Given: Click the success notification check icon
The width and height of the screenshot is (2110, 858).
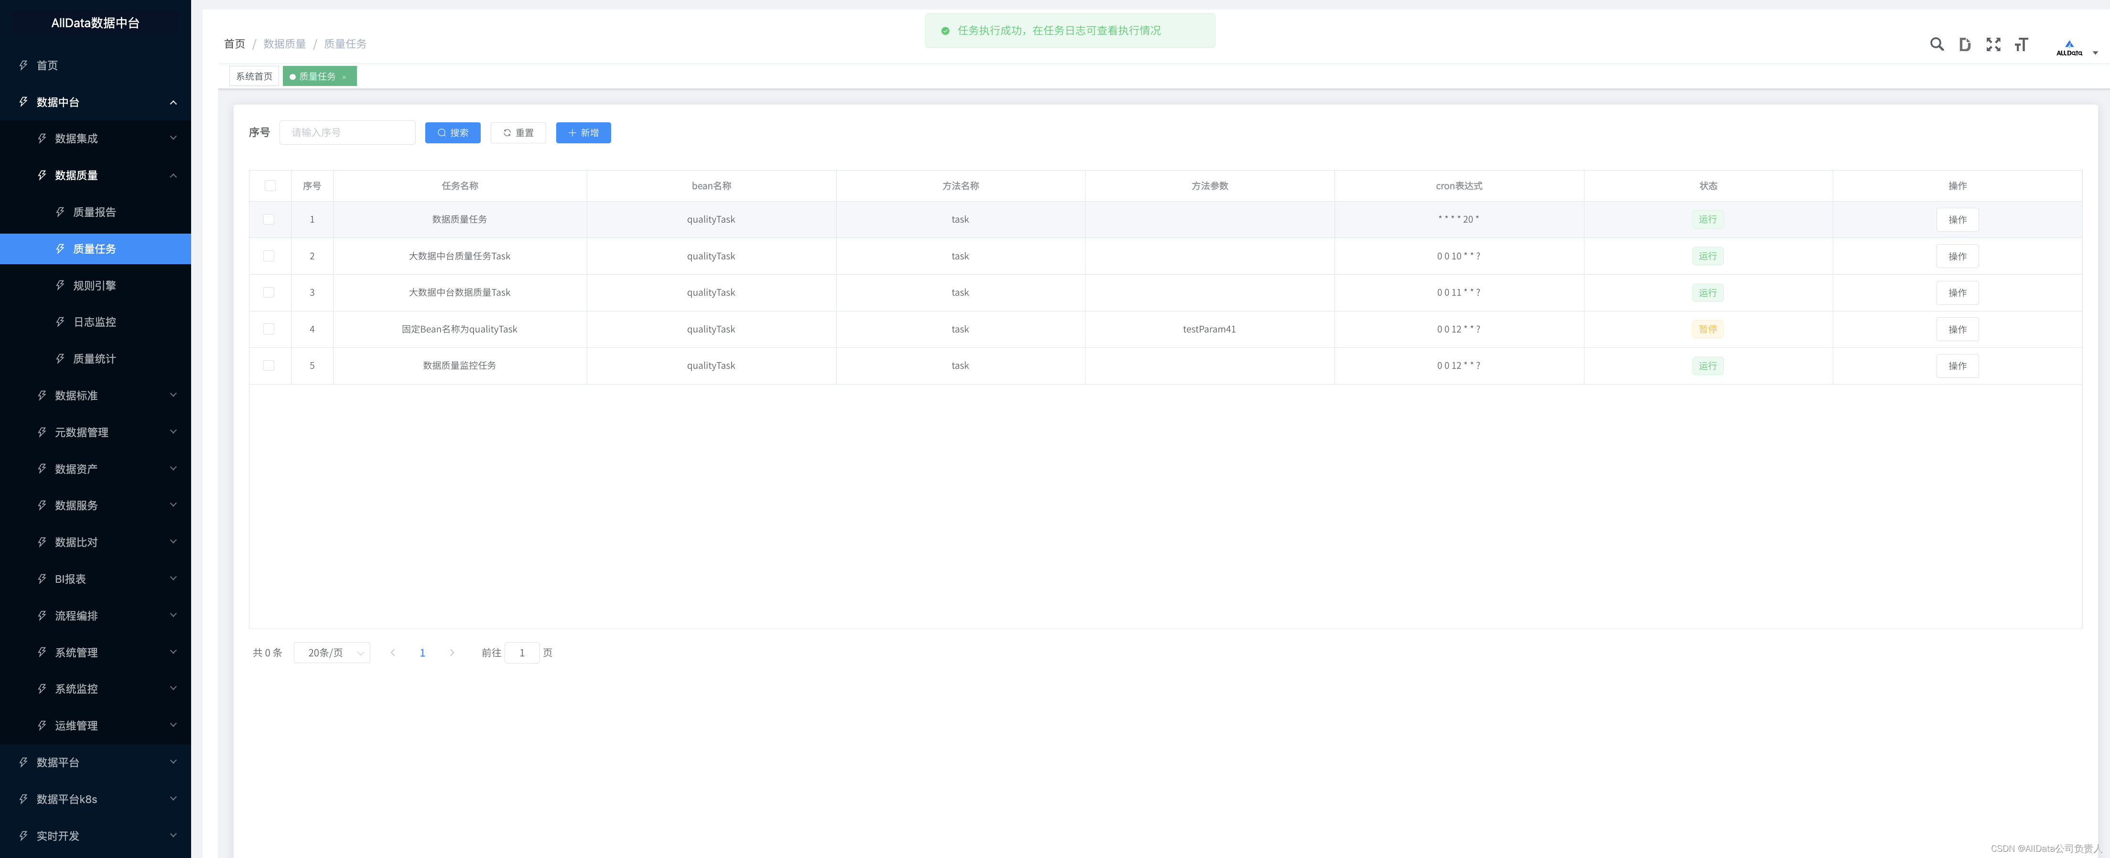Looking at the screenshot, I should pyautogui.click(x=945, y=31).
